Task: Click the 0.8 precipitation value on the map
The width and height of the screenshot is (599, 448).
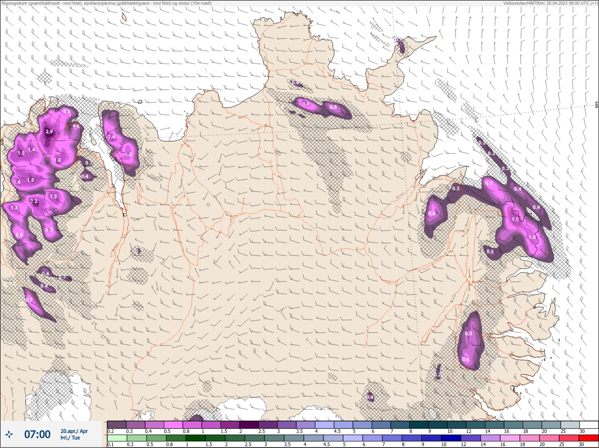Action: (19, 235)
